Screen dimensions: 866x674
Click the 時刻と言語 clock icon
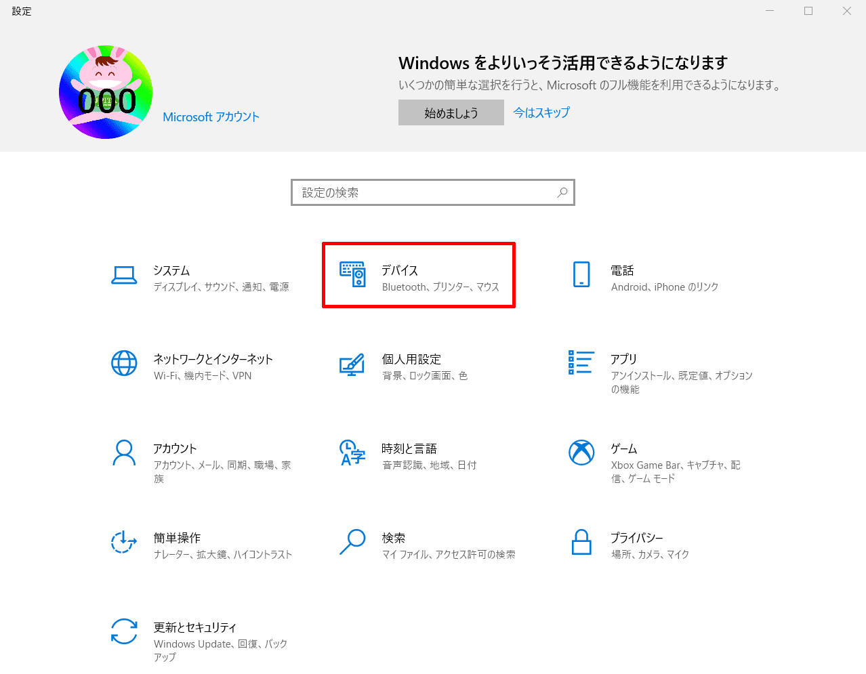[x=352, y=452]
